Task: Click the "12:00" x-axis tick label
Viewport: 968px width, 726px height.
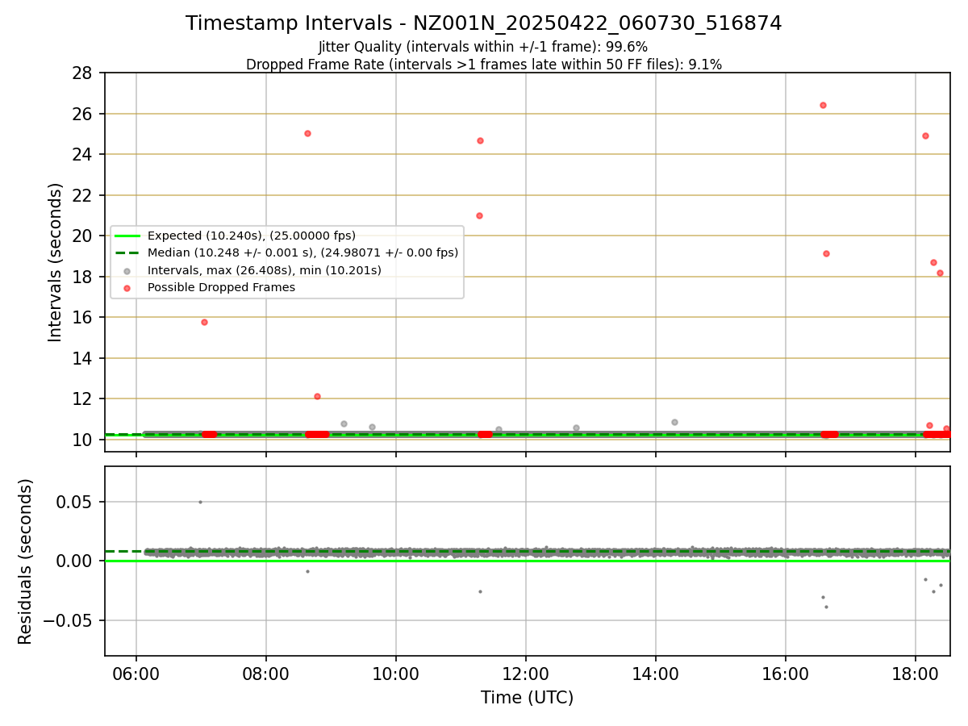Action: 525,673
